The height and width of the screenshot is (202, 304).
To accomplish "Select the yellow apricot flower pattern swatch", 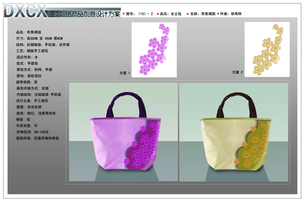I will [x=267, y=49].
